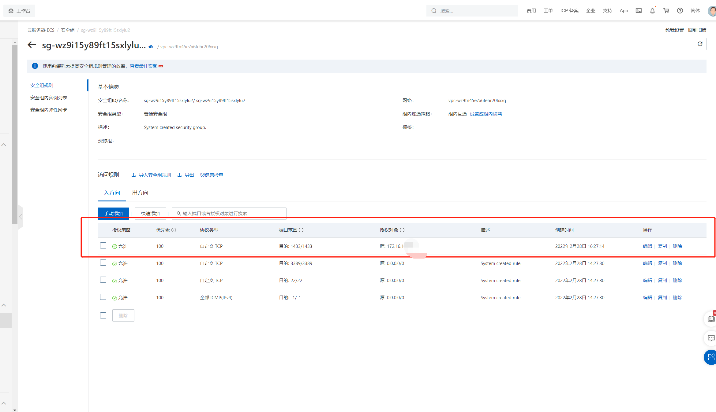Select 安全组规则 in the side menu
Image resolution: width=716 pixels, height=412 pixels.
[x=42, y=85]
